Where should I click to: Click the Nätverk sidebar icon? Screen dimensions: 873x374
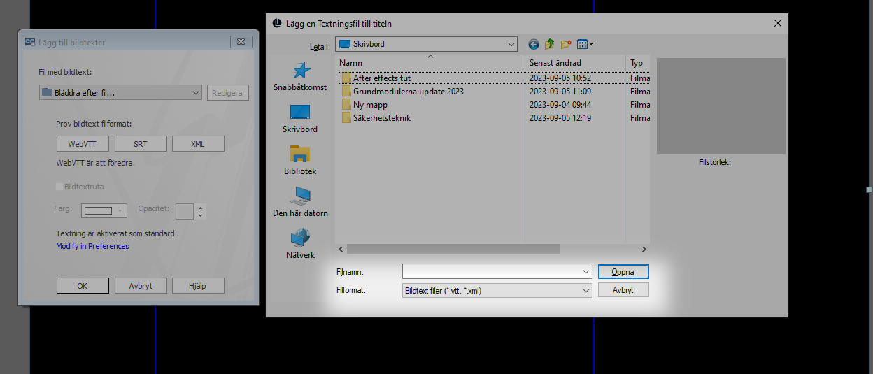[300, 238]
